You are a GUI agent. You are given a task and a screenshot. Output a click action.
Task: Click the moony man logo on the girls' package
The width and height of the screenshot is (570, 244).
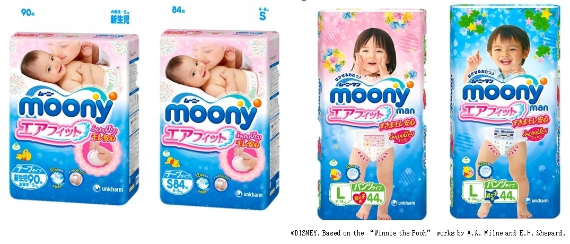373,95
